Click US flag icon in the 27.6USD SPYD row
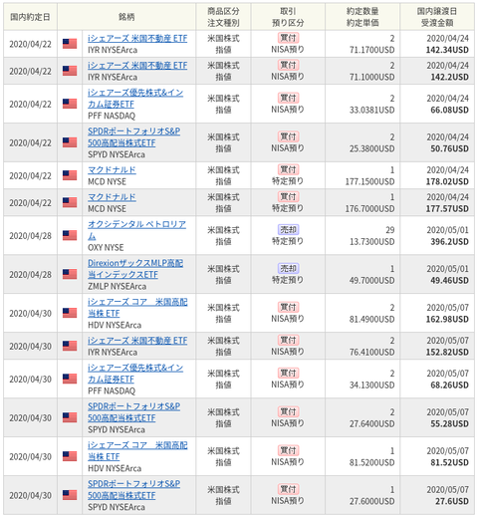The image size is (478, 516). (x=70, y=495)
